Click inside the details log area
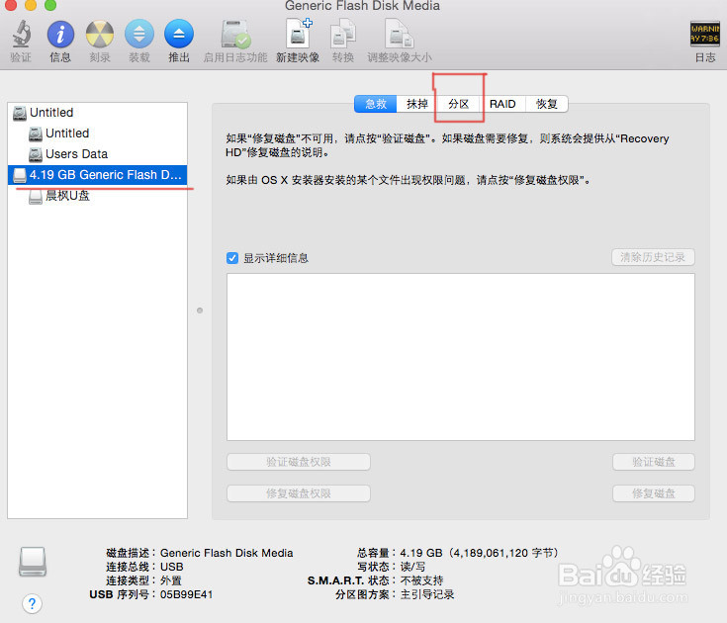 [461, 357]
